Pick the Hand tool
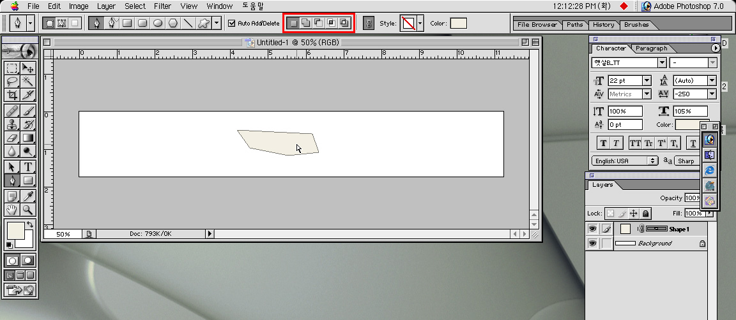The height and width of the screenshot is (320, 736). pyautogui.click(x=11, y=210)
